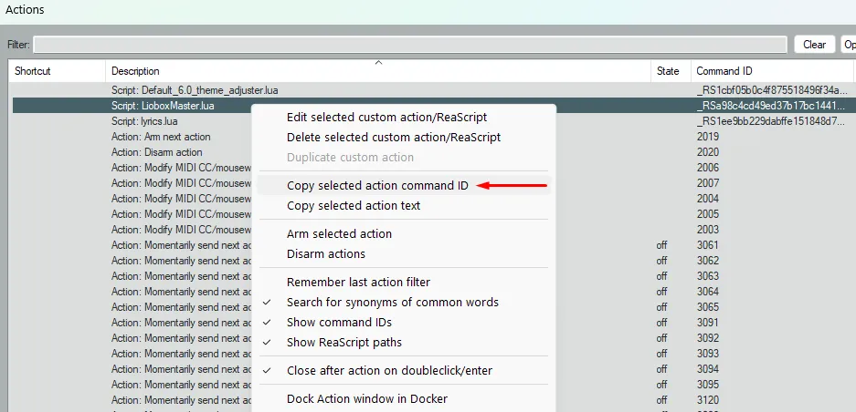Screen dimensions: 856x412
Task: Click in the Filter text field
Action: [x=410, y=45]
